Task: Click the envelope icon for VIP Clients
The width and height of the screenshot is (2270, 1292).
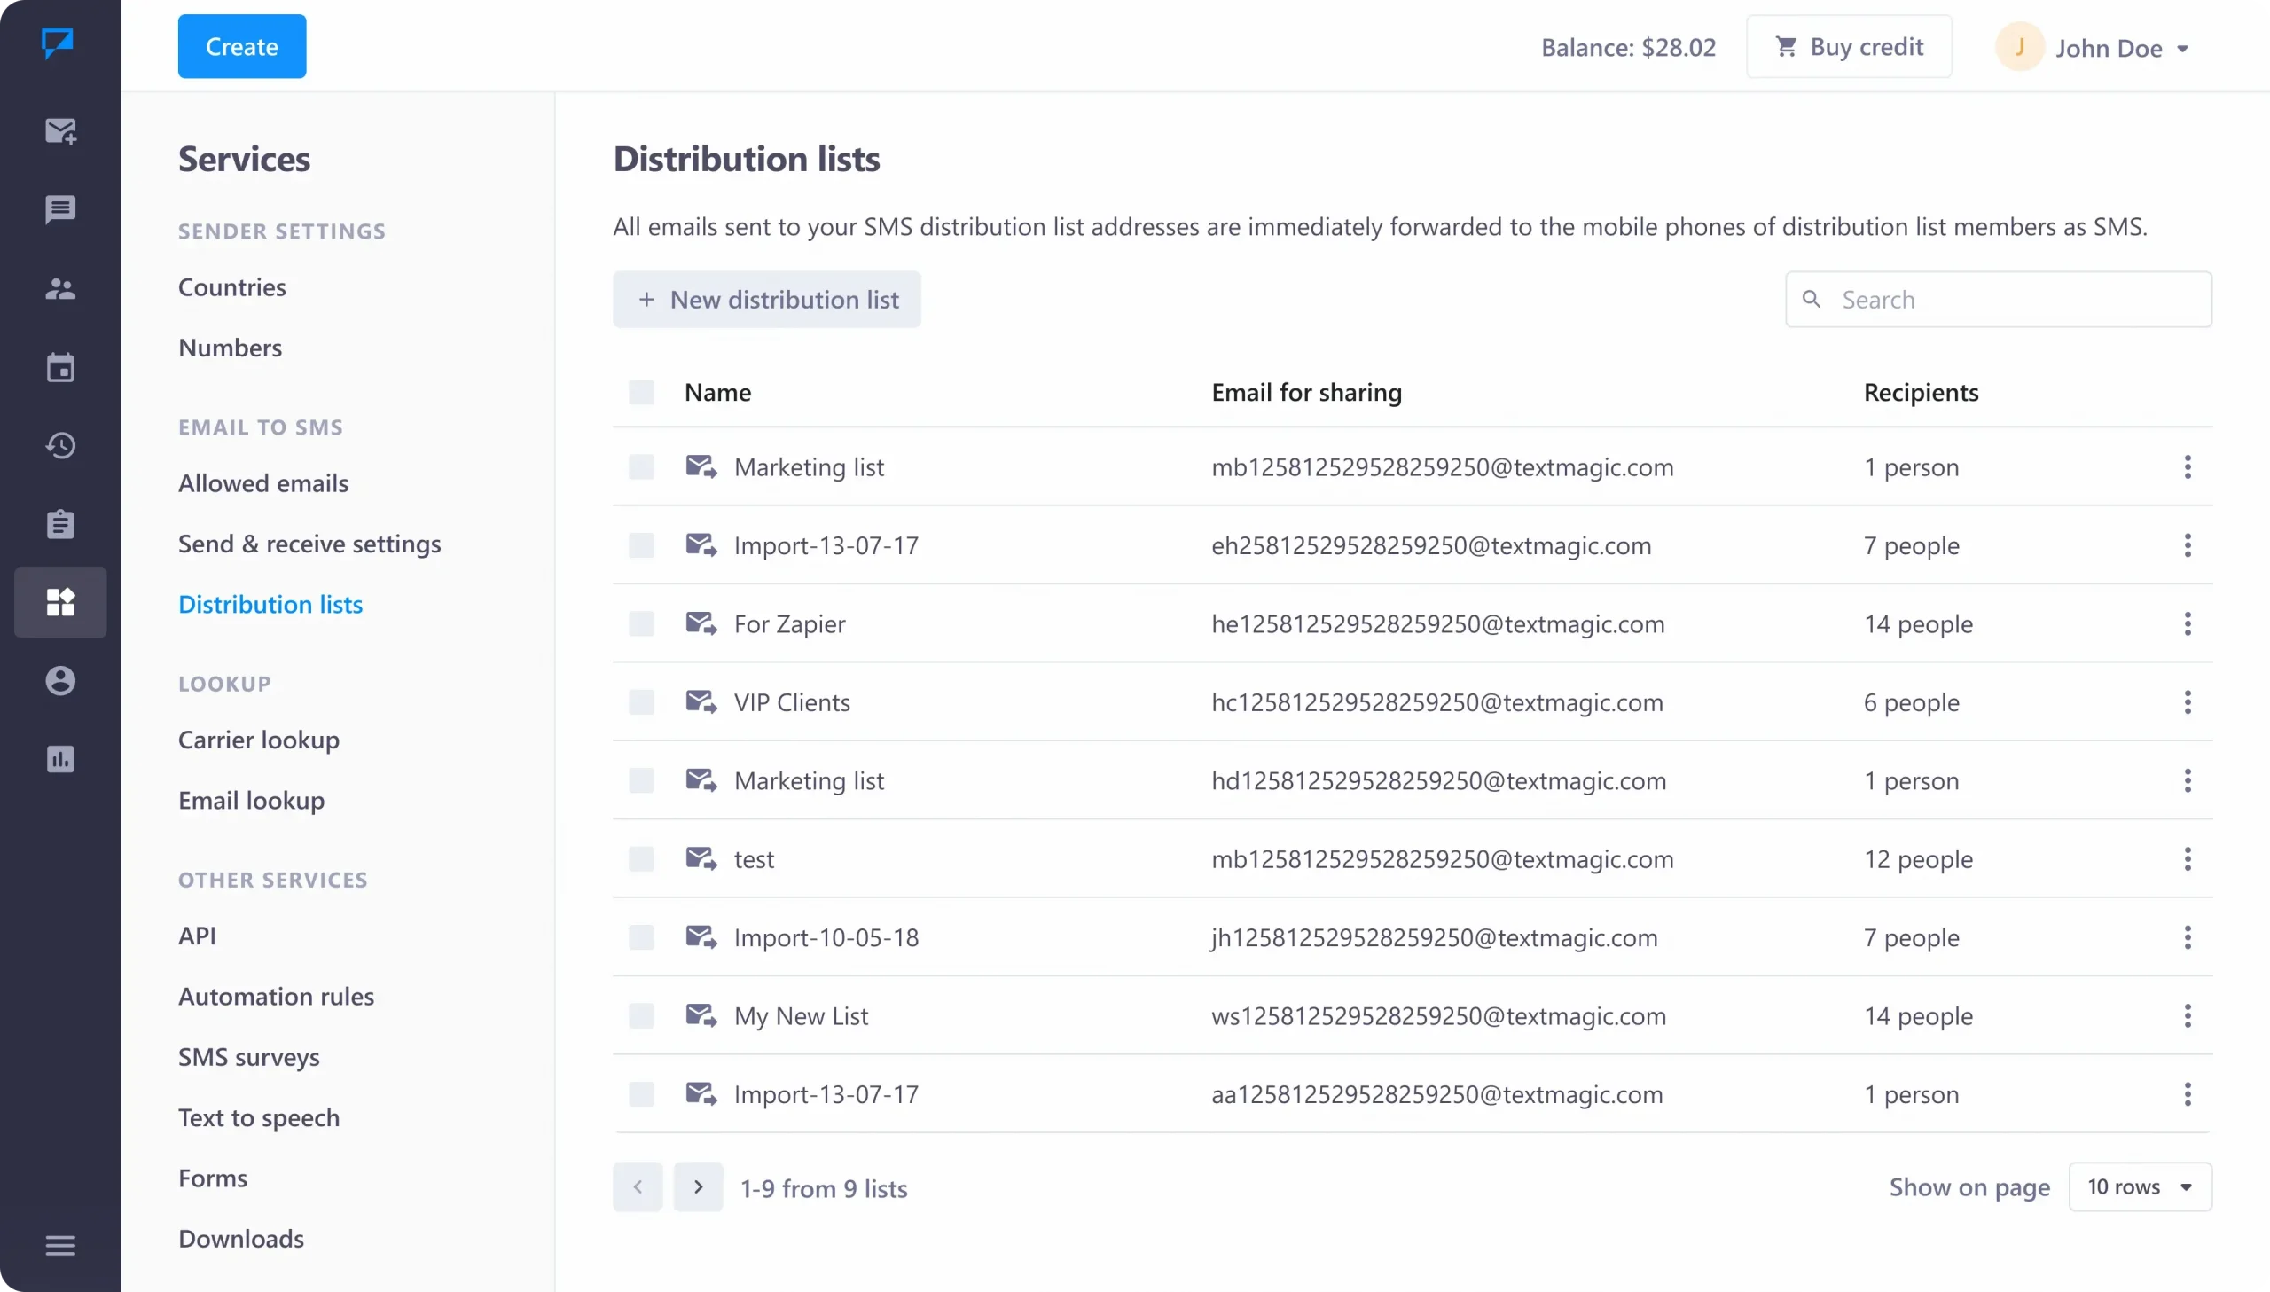Action: click(700, 700)
